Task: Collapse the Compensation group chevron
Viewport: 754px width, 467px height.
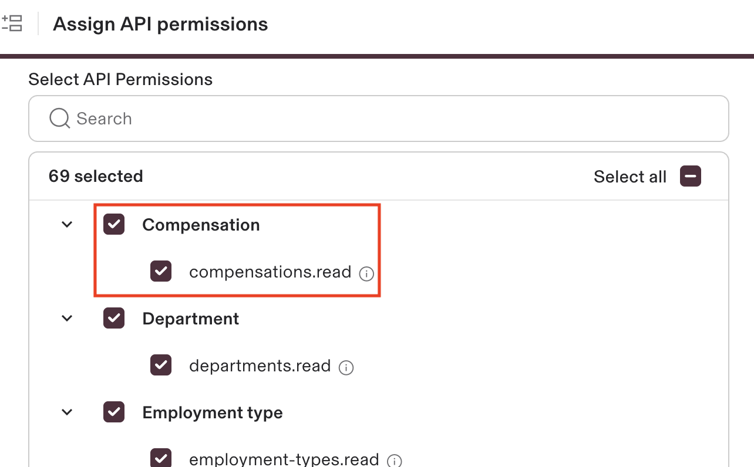Action: coord(68,225)
